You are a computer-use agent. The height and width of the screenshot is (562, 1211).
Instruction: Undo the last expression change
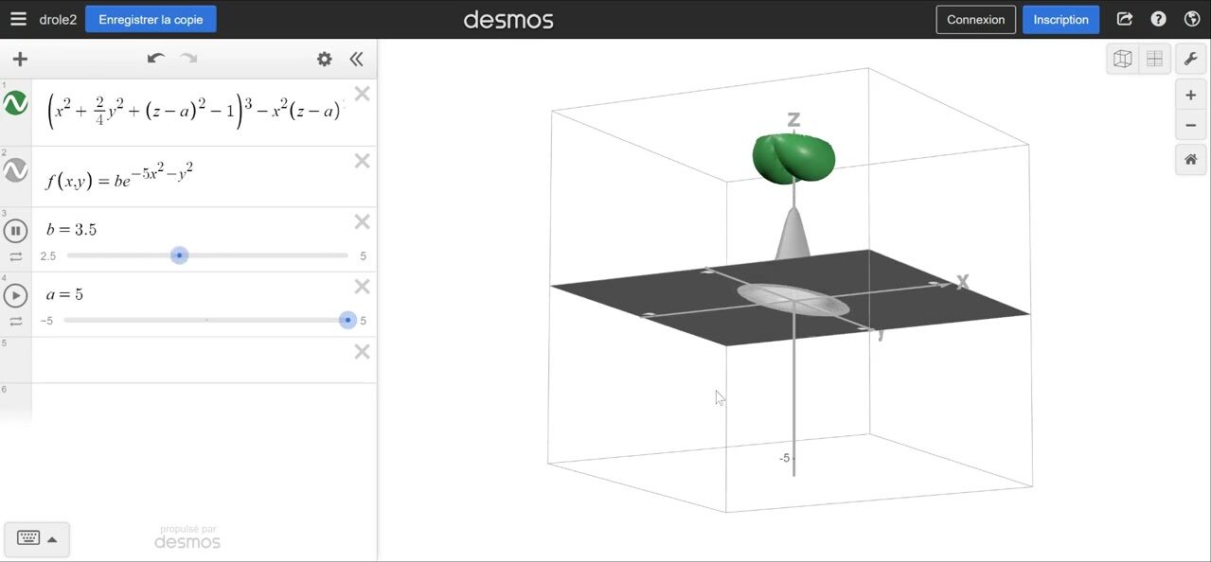[x=156, y=59]
